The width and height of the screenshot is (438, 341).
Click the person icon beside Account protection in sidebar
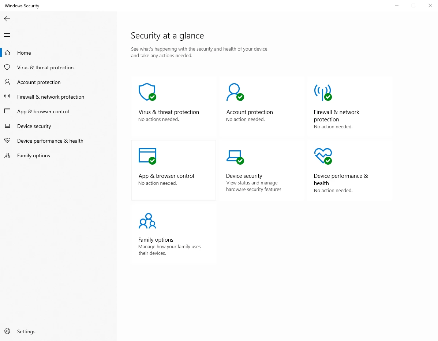pyautogui.click(x=7, y=82)
